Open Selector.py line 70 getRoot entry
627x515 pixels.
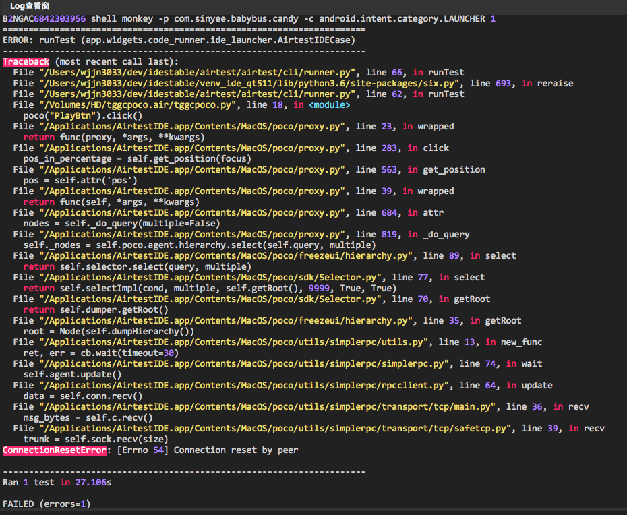pos(209,299)
